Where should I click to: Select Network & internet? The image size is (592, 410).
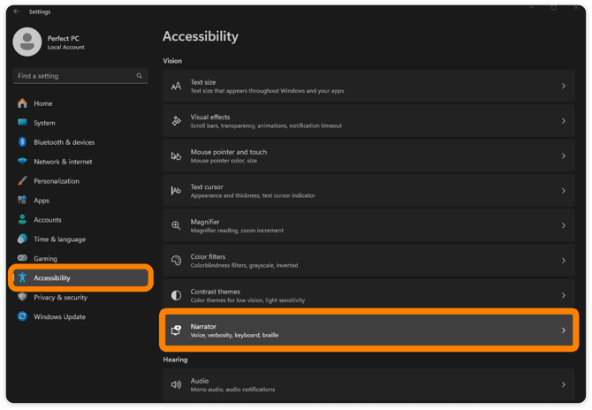pos(80,162)
